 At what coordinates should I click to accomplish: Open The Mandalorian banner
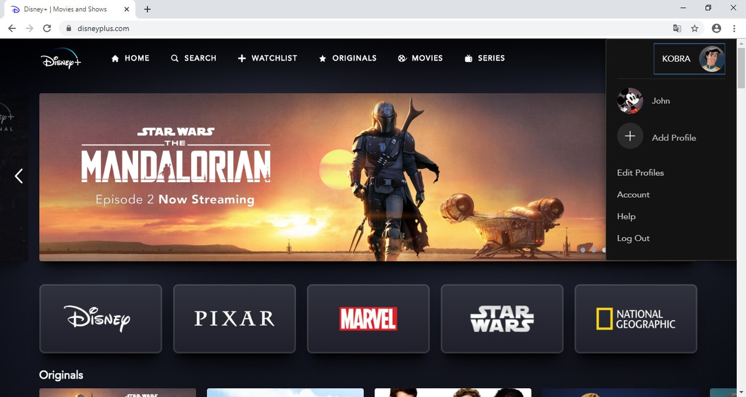point(322,177)
